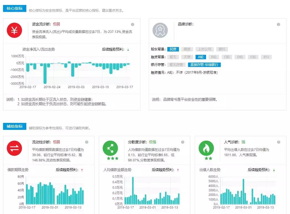The image size is (290, 214).
Task: Toggle the A轮 financing background tag
Action: pos(201,57)
